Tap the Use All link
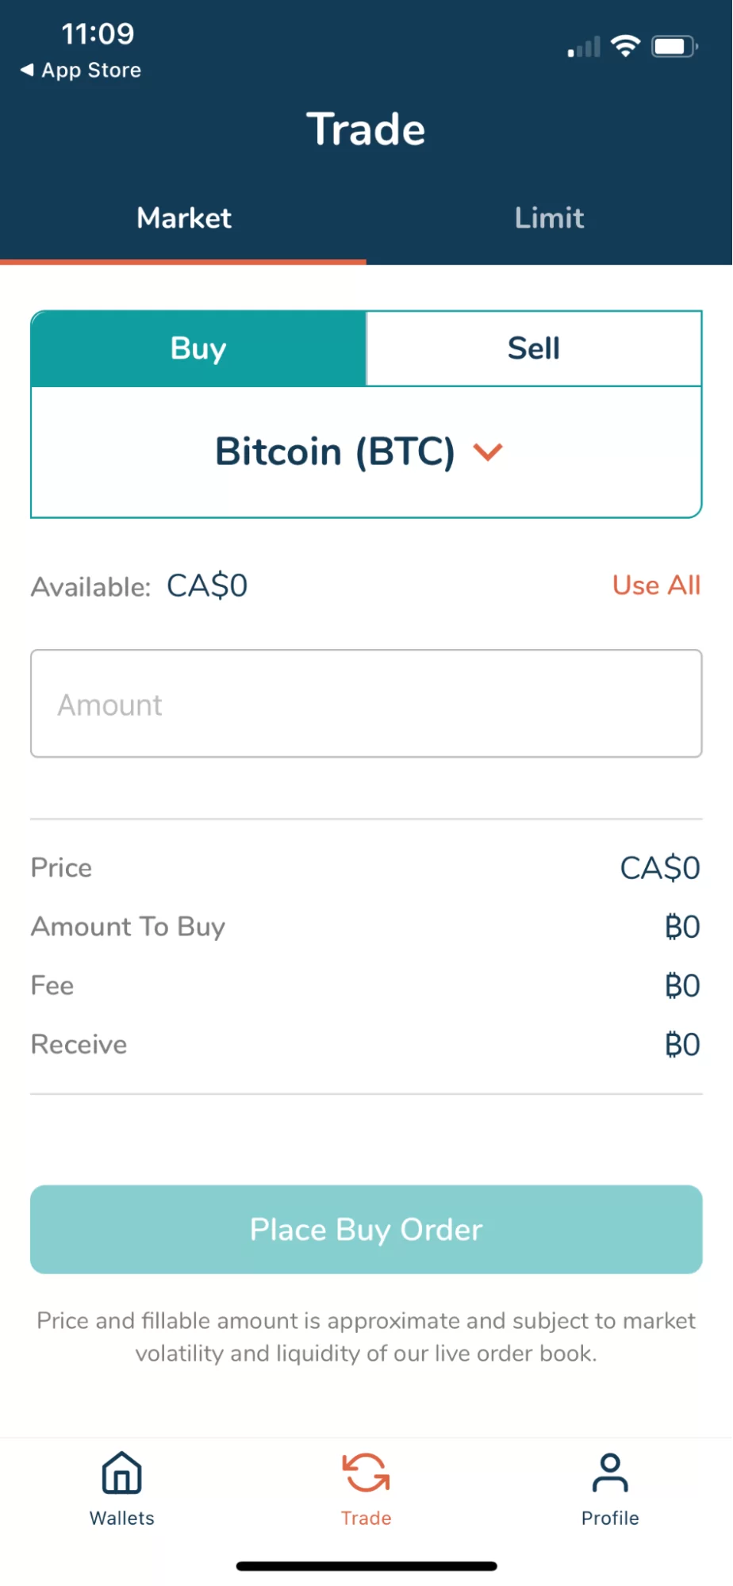 click(x=656, y=586)
